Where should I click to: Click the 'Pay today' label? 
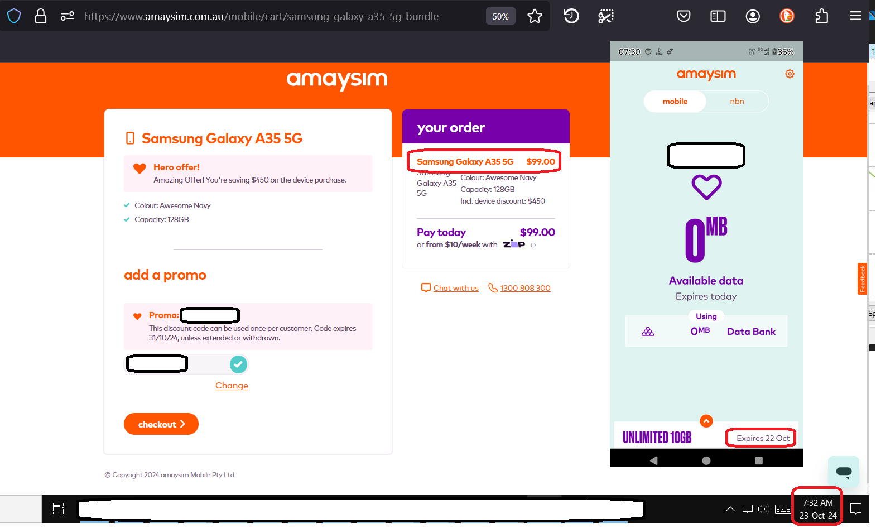coord(441,232)
